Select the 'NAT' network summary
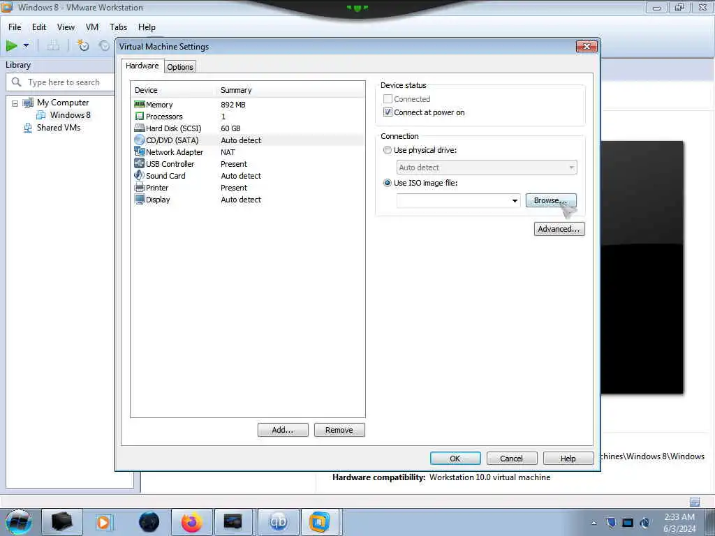The height and width of the screenshot is (536, 715). click(228, 151)
